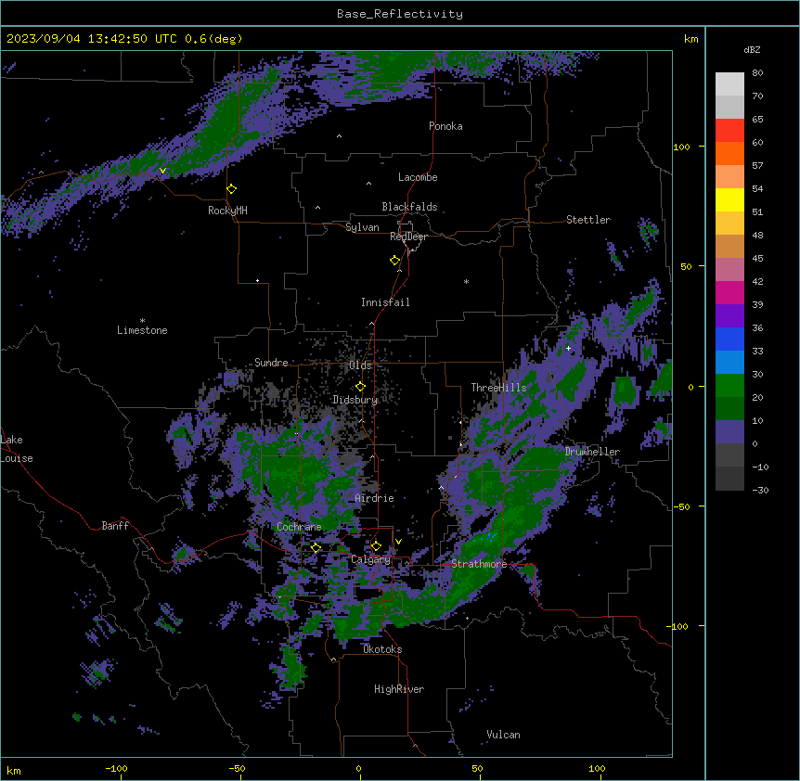Select the yellow diamond marker just above Calgary label
The height and width of the screenshot is (781, 800).
(x=376, y=546)
